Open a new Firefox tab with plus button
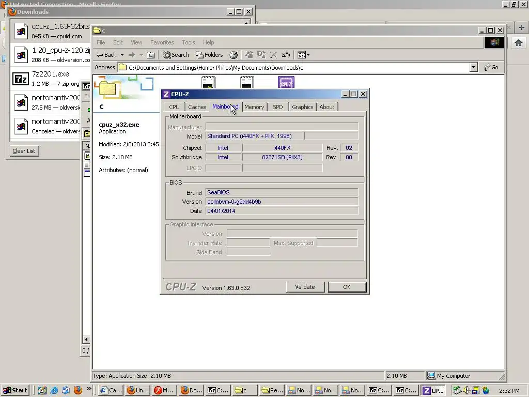This screenshot has width=529, height=397. pyautogui.click(x=521, y=28)
